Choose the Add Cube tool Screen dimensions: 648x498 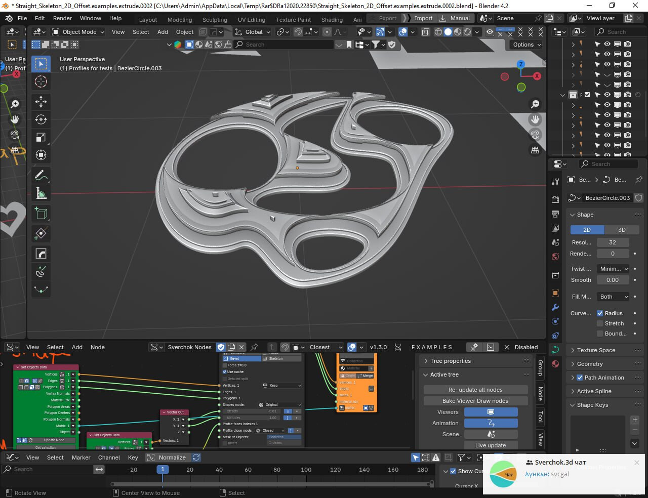coord(41,214)
